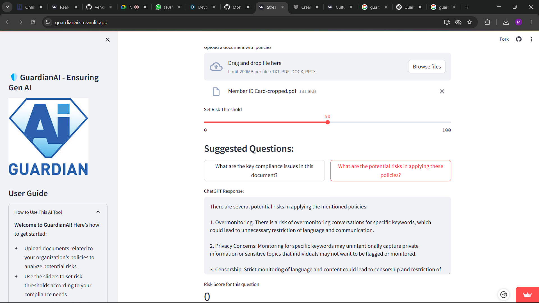
Task: Click the install app icon in address bar
Action: pos(447,22)
